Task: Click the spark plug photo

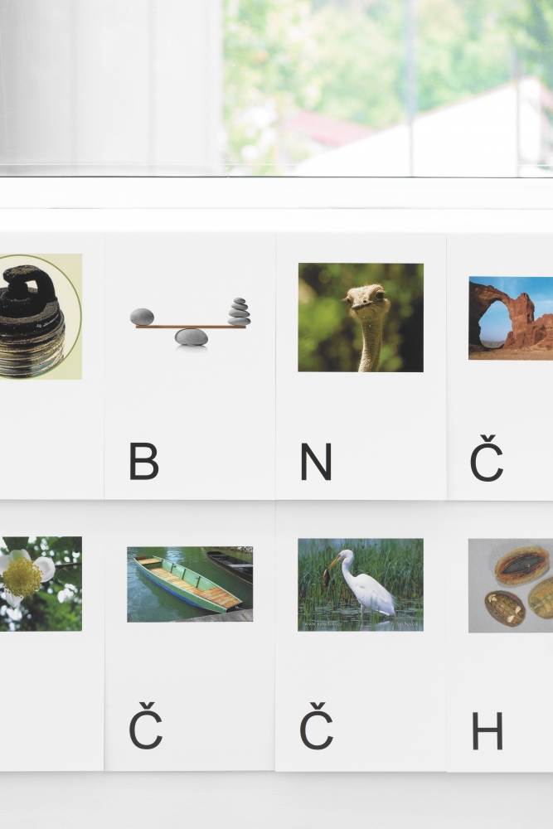Action: point(41,316)
